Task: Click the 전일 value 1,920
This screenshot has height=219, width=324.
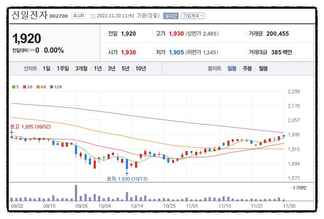Action: coord(128,34)
